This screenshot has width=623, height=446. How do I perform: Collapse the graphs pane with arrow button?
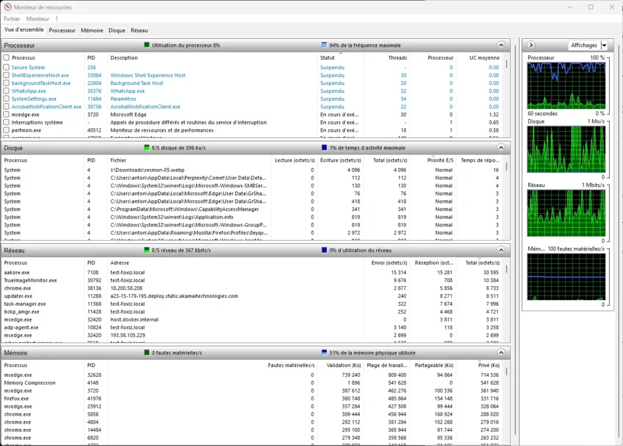tap(531, 45)
